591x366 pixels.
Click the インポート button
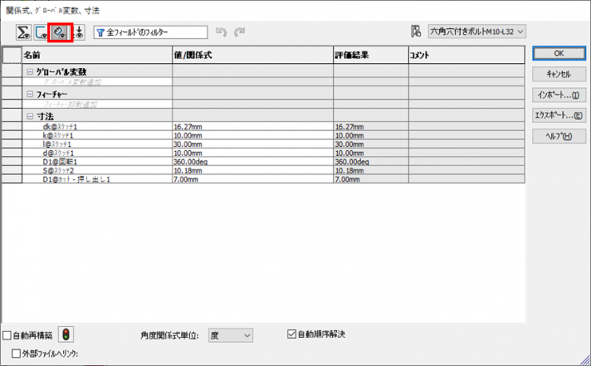(x=559, y=95)
